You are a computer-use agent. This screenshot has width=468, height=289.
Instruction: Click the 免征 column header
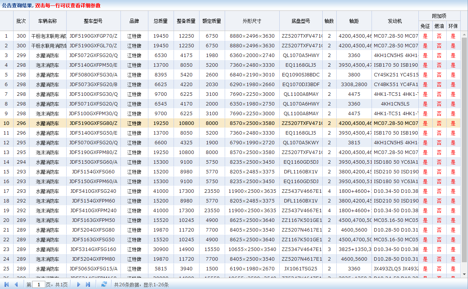(425, 26)
